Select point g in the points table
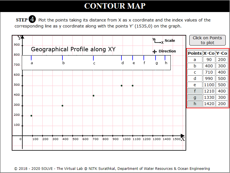This screenshot has height=173, width=230. click(x=195, y=97)
